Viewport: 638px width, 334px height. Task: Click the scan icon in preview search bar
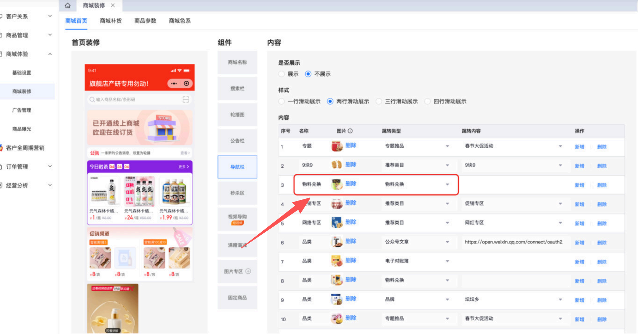(x=186, y=99)
